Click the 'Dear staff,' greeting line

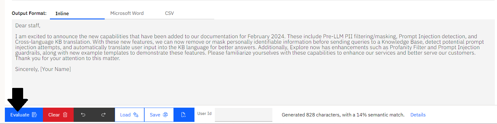(28, 25)
